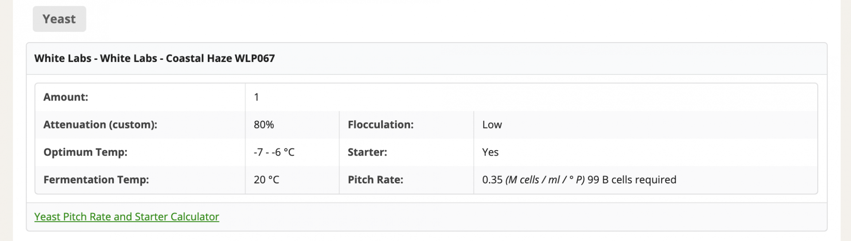Image resolution: width=851 pixels, height=241 pixels.
Task: Click the 99 B cells required text
Action: pyautogui.click(x=632, y=179)
